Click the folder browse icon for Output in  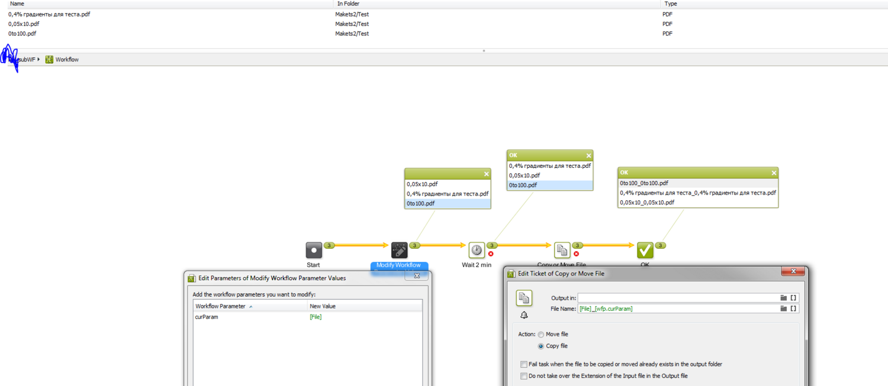(x=783, y=298)
